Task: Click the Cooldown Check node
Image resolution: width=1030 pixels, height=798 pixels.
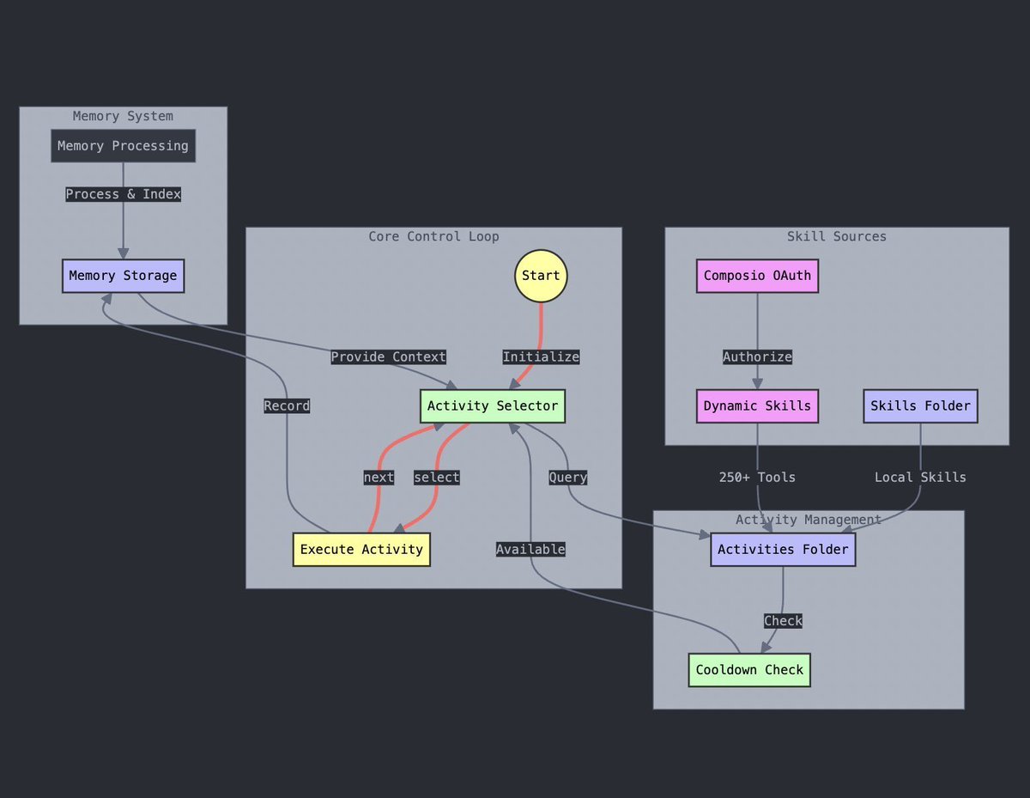Action: coord(748,669)
